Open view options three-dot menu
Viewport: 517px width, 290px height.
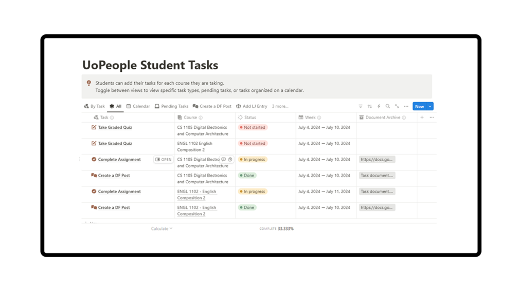tap(406, 106)
